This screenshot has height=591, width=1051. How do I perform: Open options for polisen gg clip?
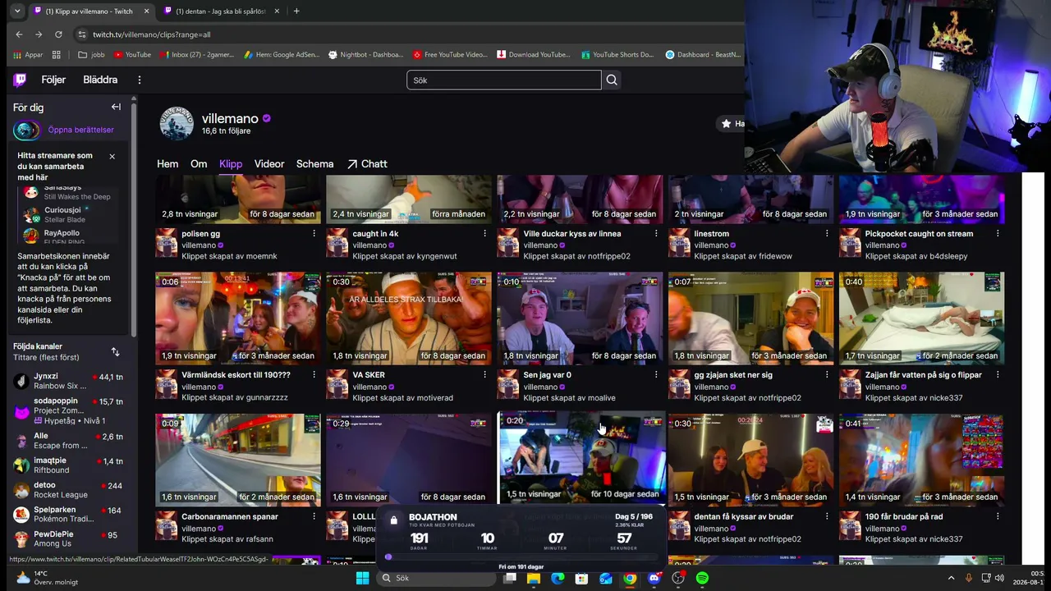pyautogui.click(x=314, y=234)
